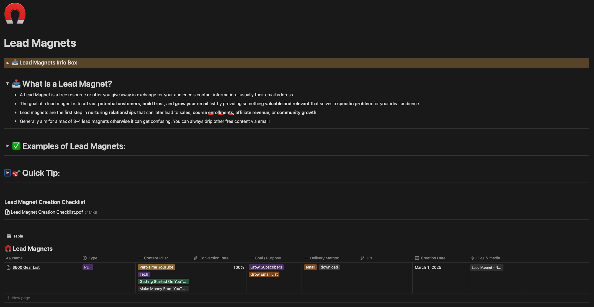
Task: Open Lead Magnet Creation Checklist.pdf file
Action: point(47,212)
